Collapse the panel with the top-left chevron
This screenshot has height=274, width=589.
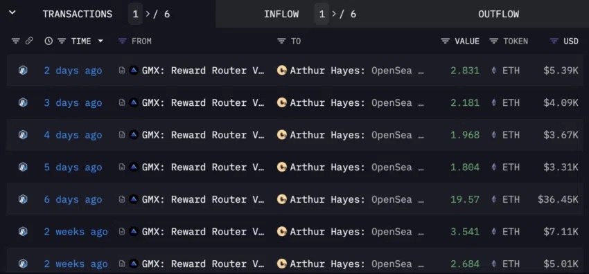pyautogui.click(x=12, y=12)
